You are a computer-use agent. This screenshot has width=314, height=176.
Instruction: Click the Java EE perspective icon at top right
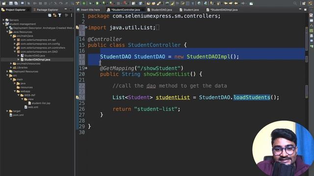(310, 3)
